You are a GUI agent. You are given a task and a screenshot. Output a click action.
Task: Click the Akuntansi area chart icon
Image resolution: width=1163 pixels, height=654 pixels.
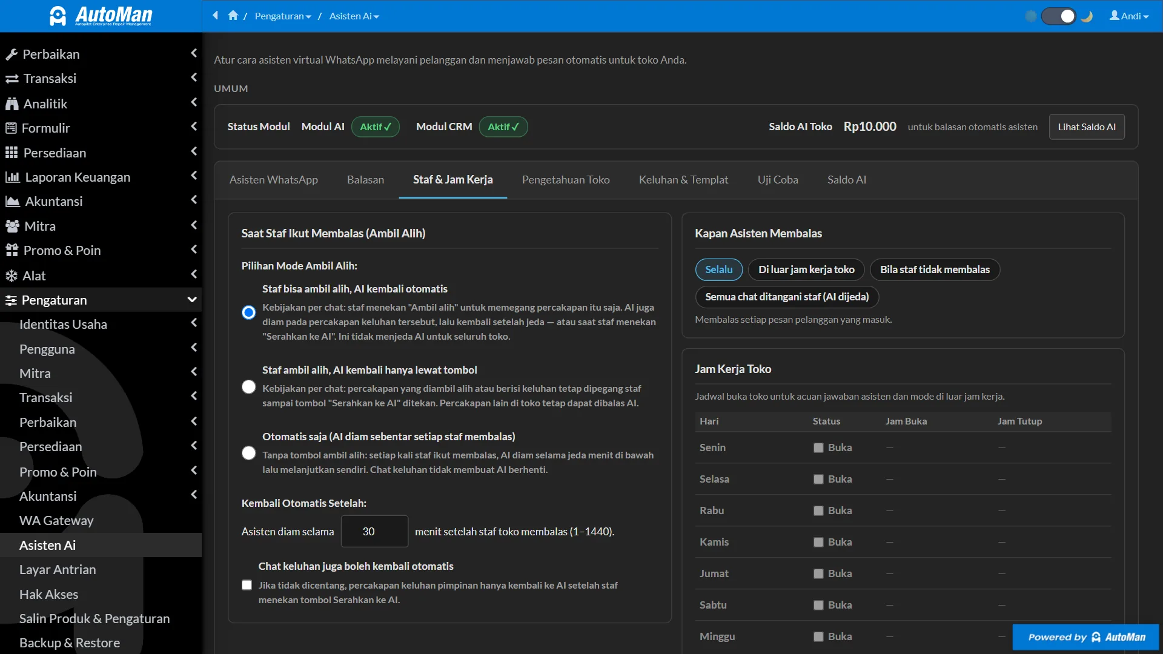[13, 201]
